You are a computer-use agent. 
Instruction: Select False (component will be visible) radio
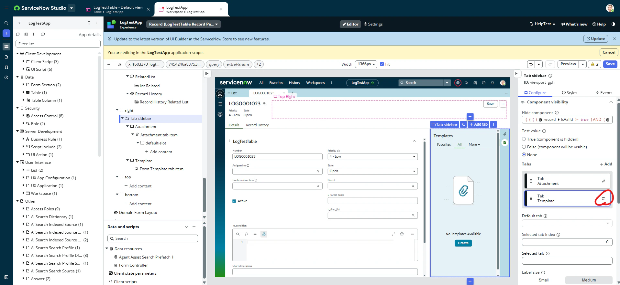pyautogui.click(x=524, y=147)
